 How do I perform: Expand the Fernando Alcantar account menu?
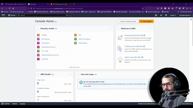click(x=185, y=15)
